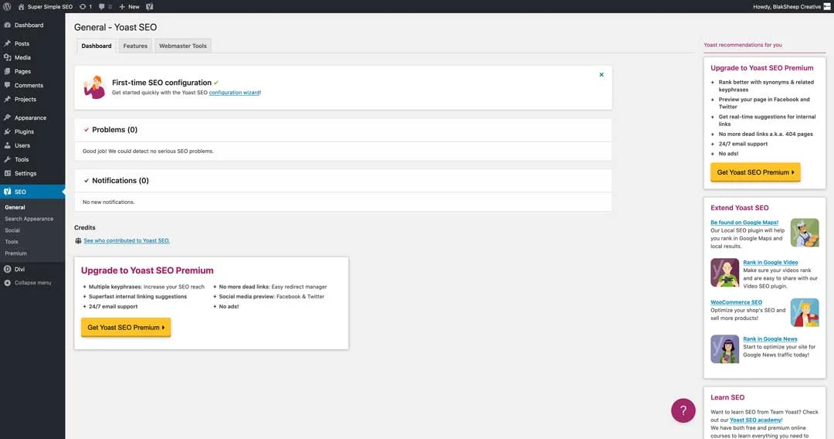
Task: Click the user avatar in admin bar
Action: [827, 6]
